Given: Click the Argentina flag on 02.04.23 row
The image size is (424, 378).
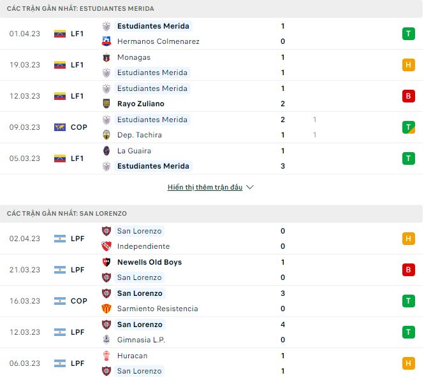Looking at the screenshot, I should 60,239.
